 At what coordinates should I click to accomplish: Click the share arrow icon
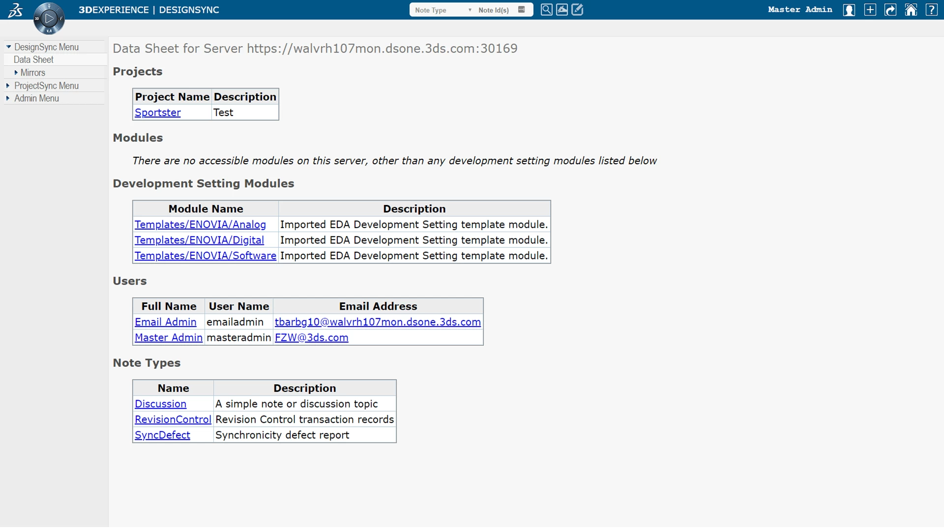coord(890,10)
